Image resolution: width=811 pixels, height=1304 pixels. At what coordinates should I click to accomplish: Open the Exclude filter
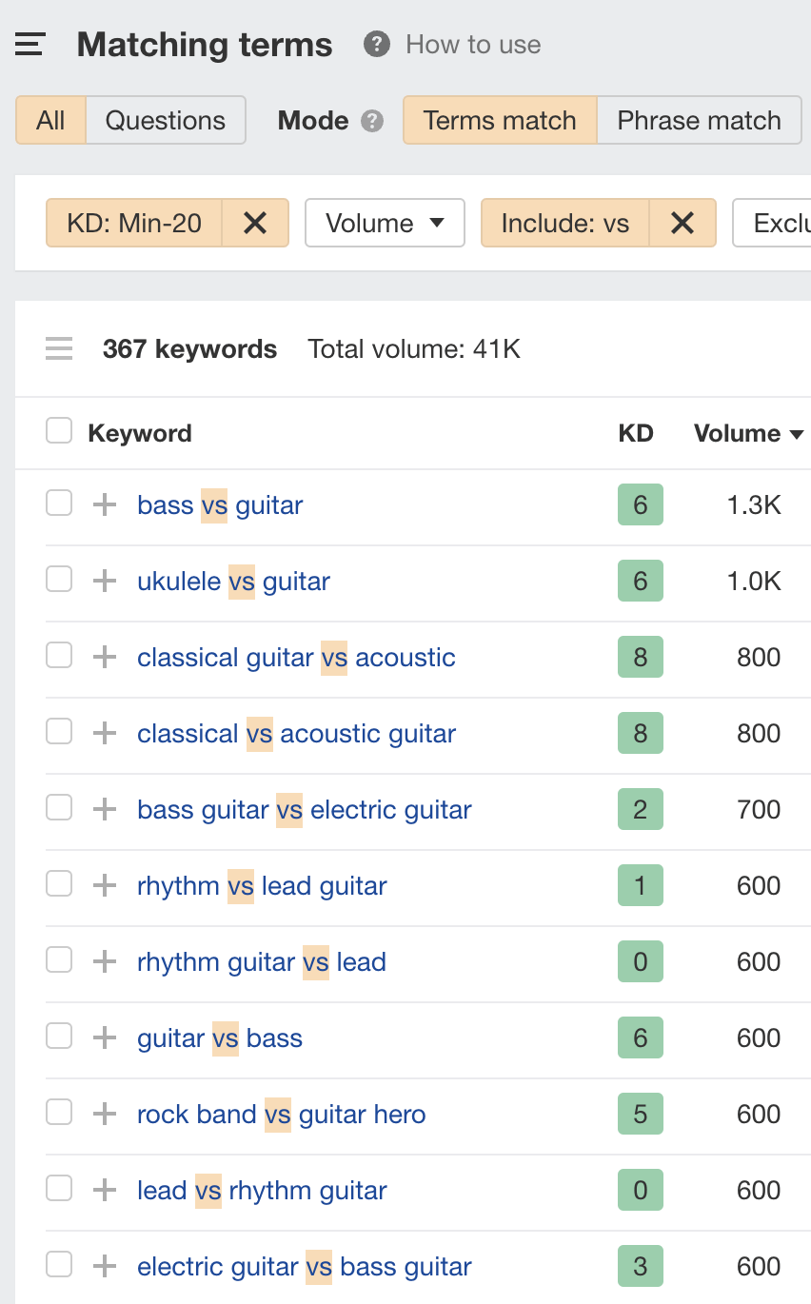point(781,223)
